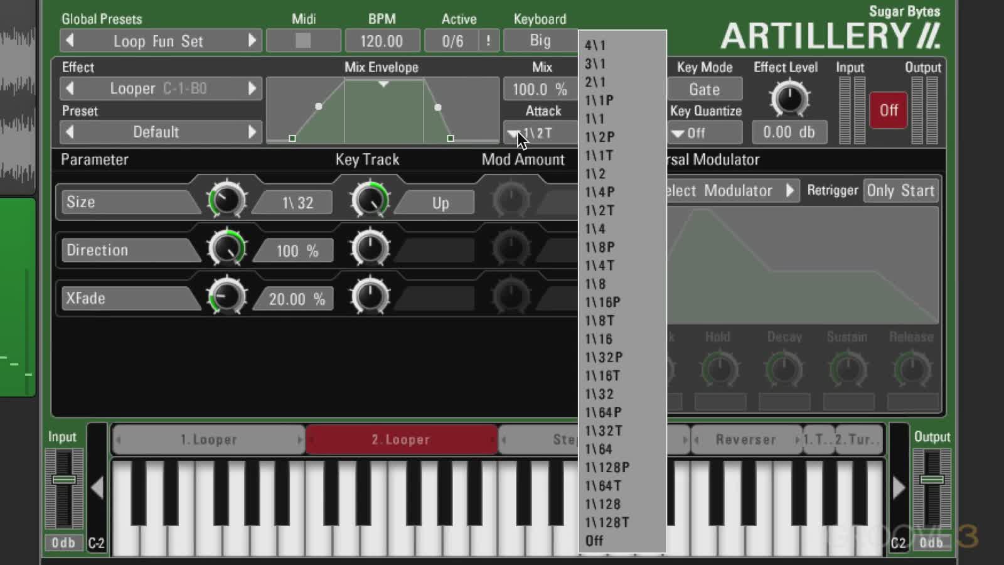The width and height of the screenshot is (1004, 565).
Task: Select the Reverser key zone
Action: pyautogui.click(x=746, y=439)
